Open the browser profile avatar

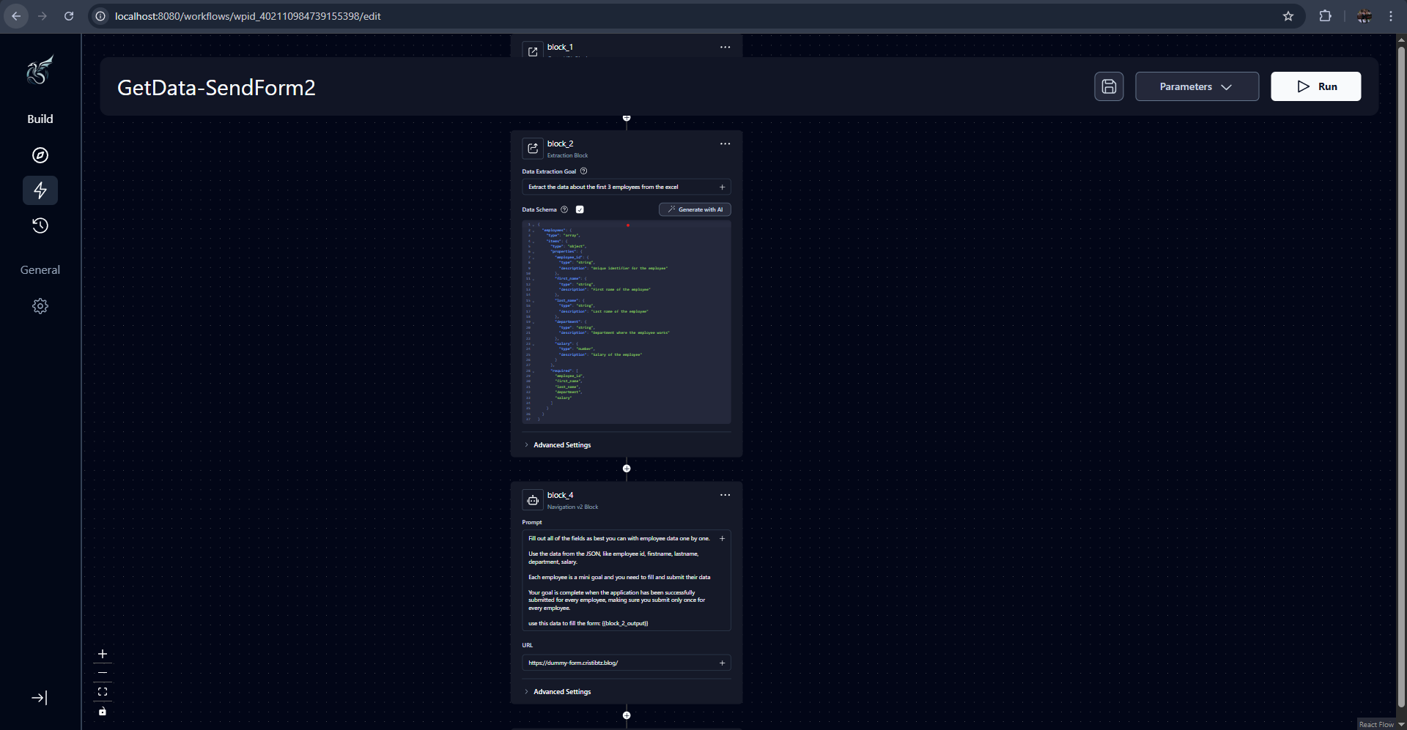point(1364,16)
